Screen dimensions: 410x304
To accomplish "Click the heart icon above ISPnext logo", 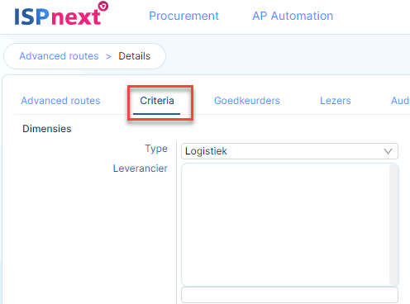I will coord(103,6).
